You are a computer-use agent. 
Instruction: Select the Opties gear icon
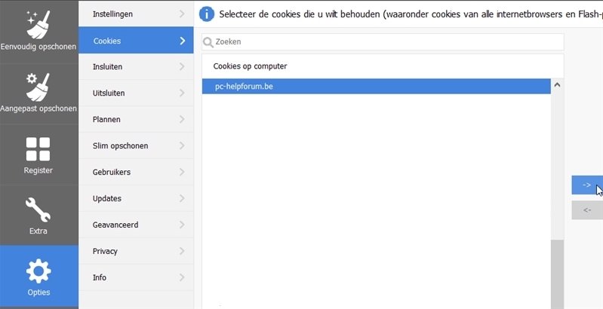coord(38,270)
